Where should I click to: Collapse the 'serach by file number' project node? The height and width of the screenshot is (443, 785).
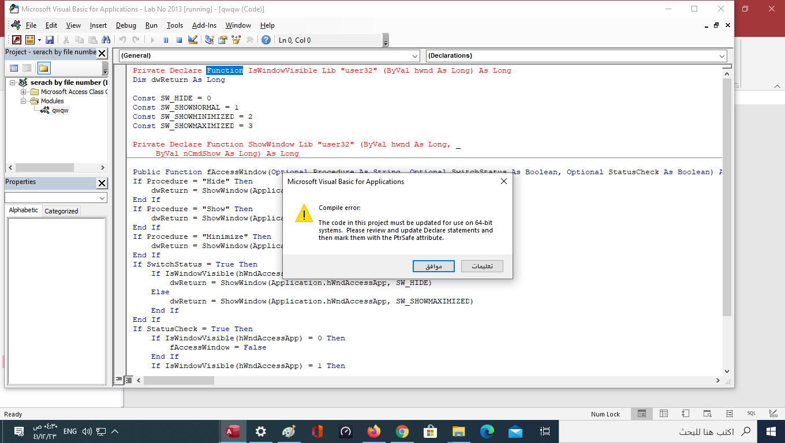(13, 83)
